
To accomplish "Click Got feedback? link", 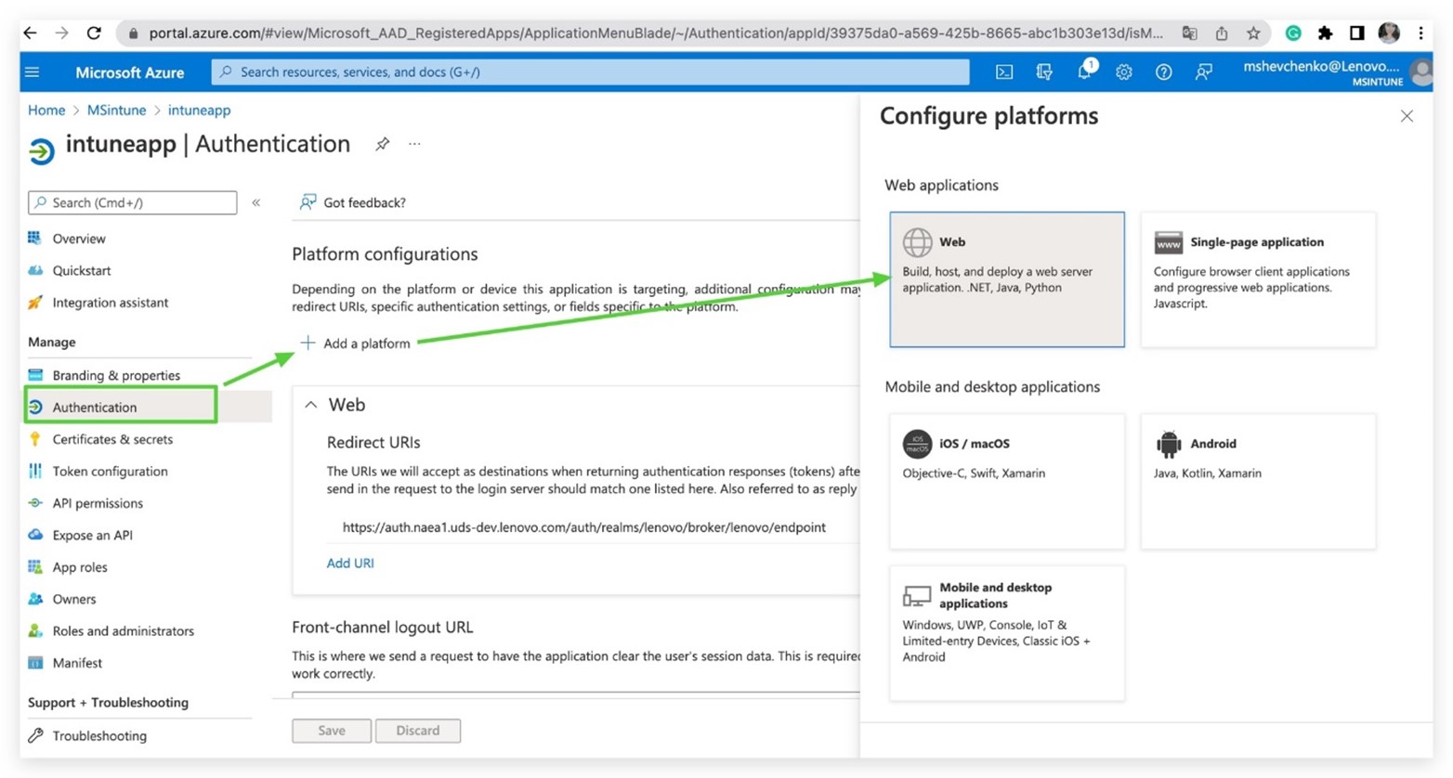I will [x=353, y=202].
